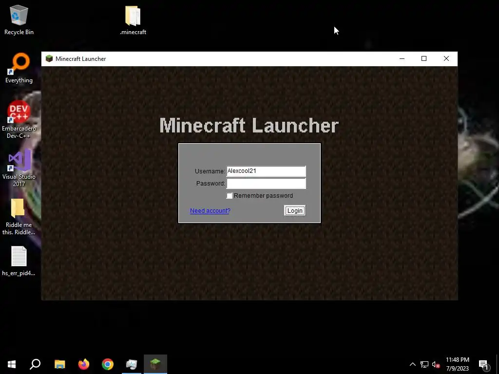Click the Username input field
The width and height of the screenshot is (499, 374).
[266, 171]
